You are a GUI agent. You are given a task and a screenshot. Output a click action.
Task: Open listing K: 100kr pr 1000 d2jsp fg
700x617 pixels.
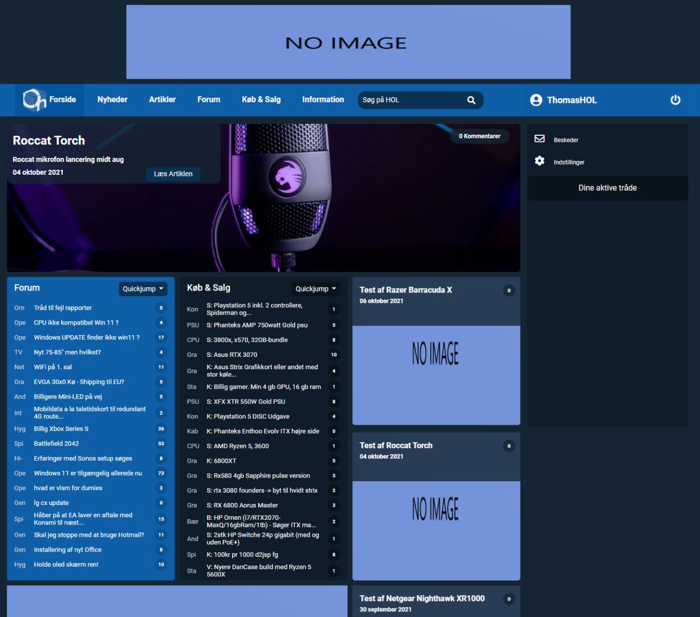tap(242, 555)
